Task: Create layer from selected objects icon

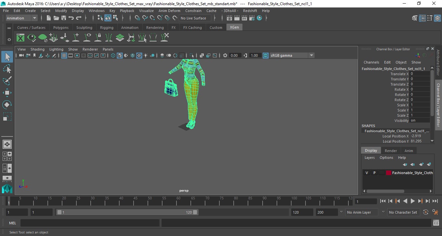Action: pos(429,164)
